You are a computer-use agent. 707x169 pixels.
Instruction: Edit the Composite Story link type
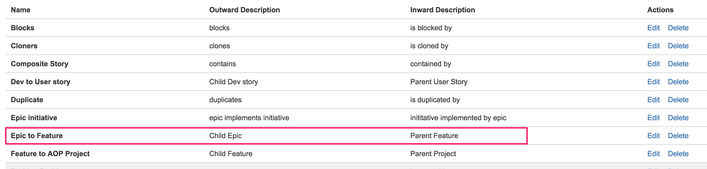653,64
